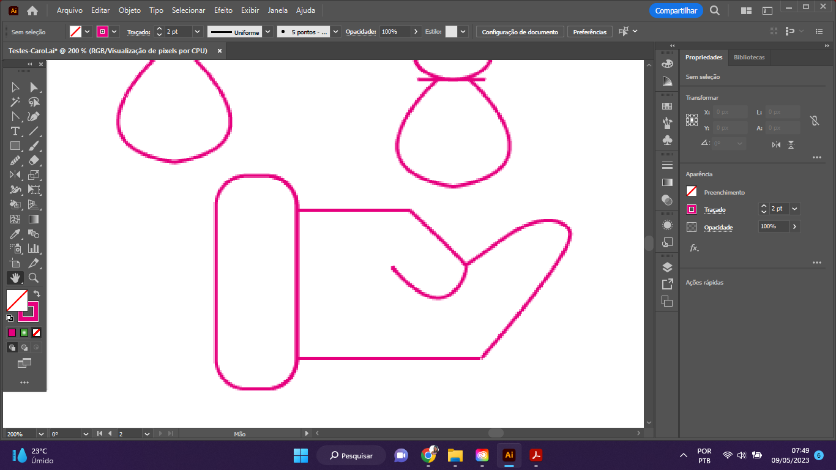Flip vertically in Transformar section
Image resolution: width=836 pixels, height=470 pixels.
(791, 144)
